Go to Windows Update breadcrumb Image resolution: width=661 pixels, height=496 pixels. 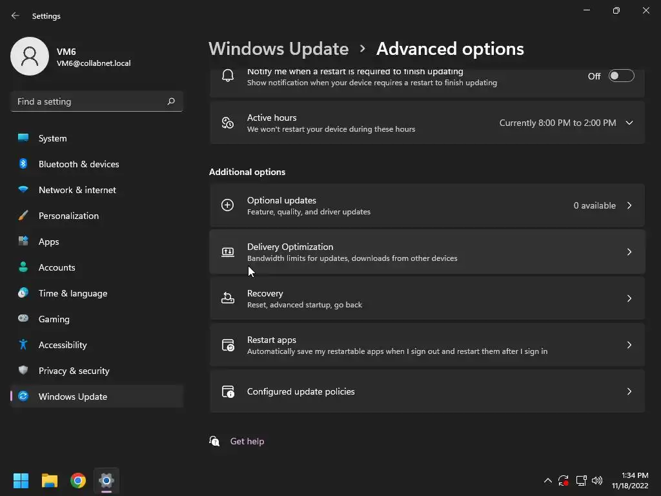coord(278,49)
